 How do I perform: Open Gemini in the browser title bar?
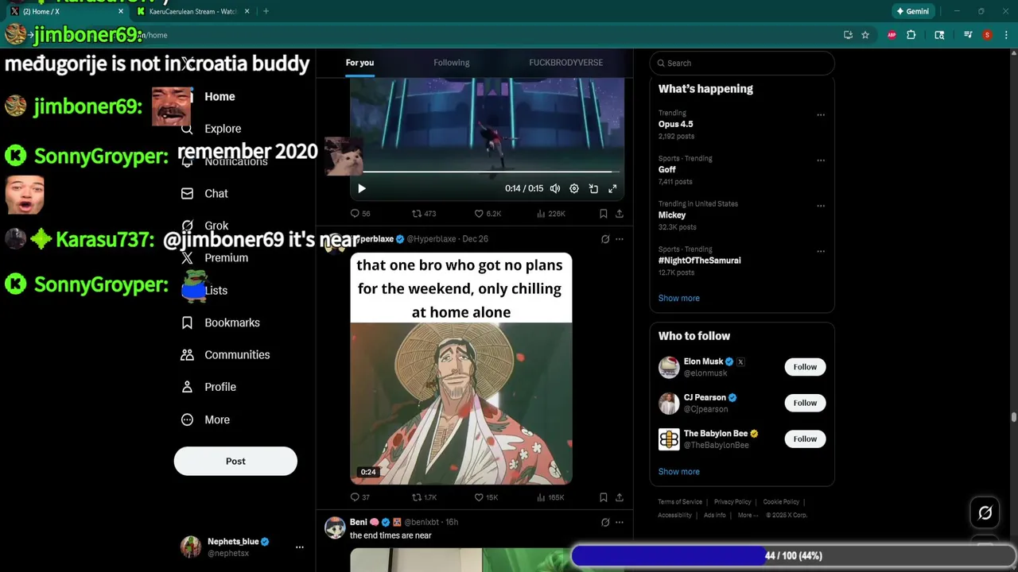(x=911, y=11)
